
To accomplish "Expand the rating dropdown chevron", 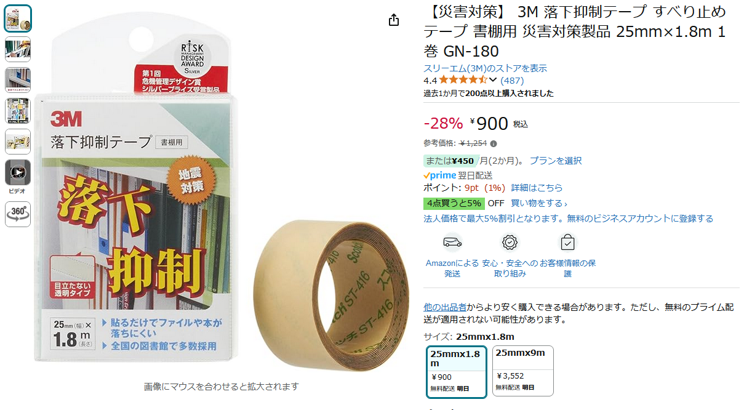I will pyautogui.click(x=493, y=80).
